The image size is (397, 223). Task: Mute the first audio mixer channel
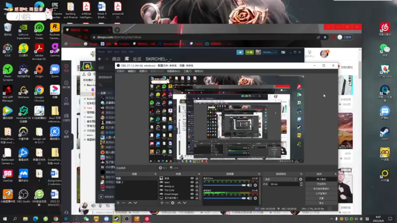(x=250, y=185)
